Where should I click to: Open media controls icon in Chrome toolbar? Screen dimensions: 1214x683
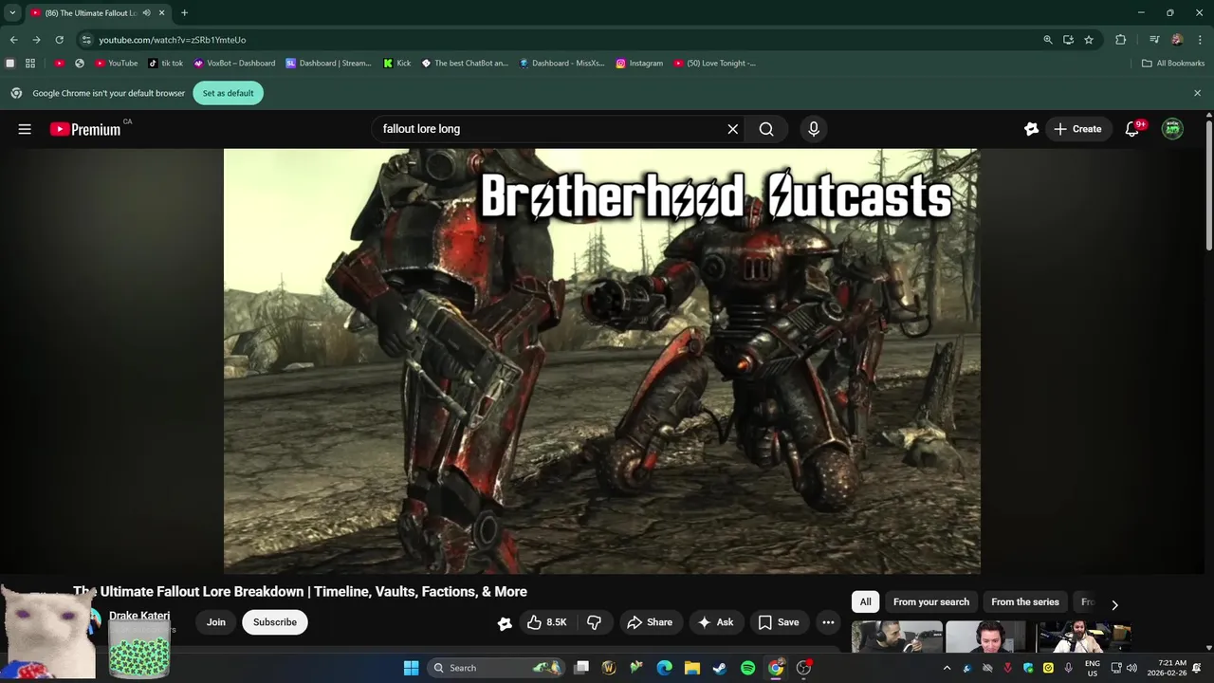click(x=1154, y=40)
